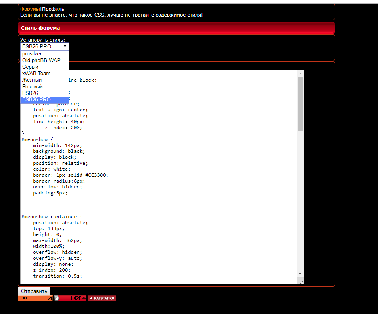Screen dimensions: 378x314
Task: Choose the Old phpBB-WAP style option
Action: (x=41, y=60)
